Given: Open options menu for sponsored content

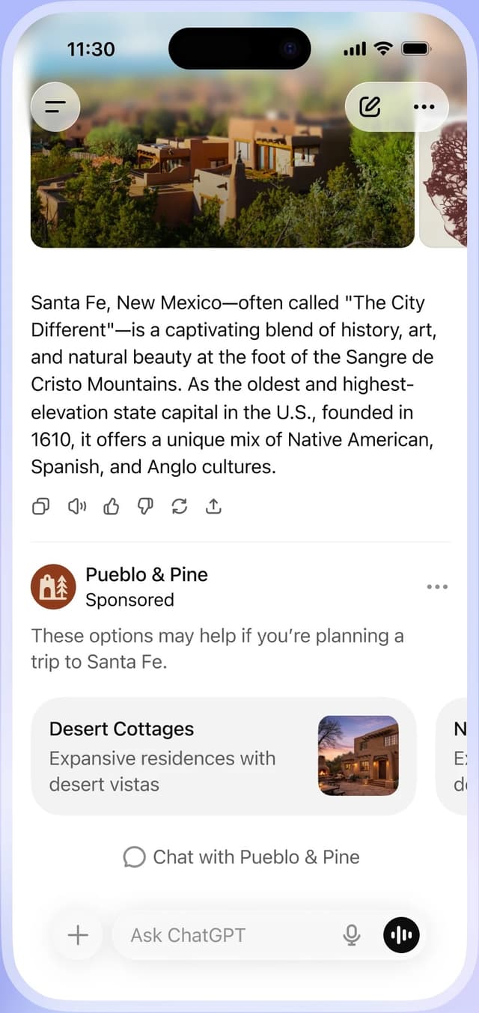Looking at the screenshot, I should [437, 587].
